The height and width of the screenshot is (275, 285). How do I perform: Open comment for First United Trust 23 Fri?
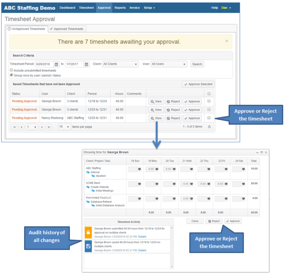coord(226,199)
